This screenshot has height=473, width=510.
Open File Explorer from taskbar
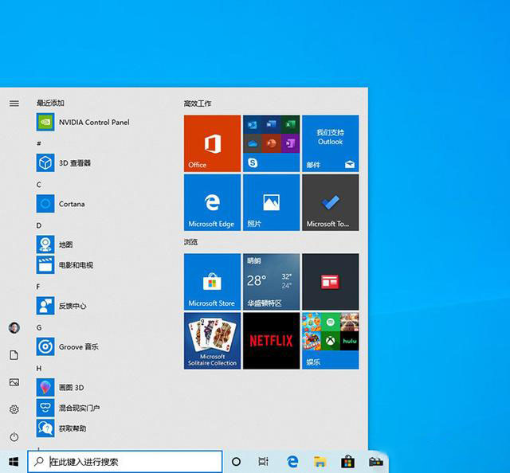(x=320, y=462)
